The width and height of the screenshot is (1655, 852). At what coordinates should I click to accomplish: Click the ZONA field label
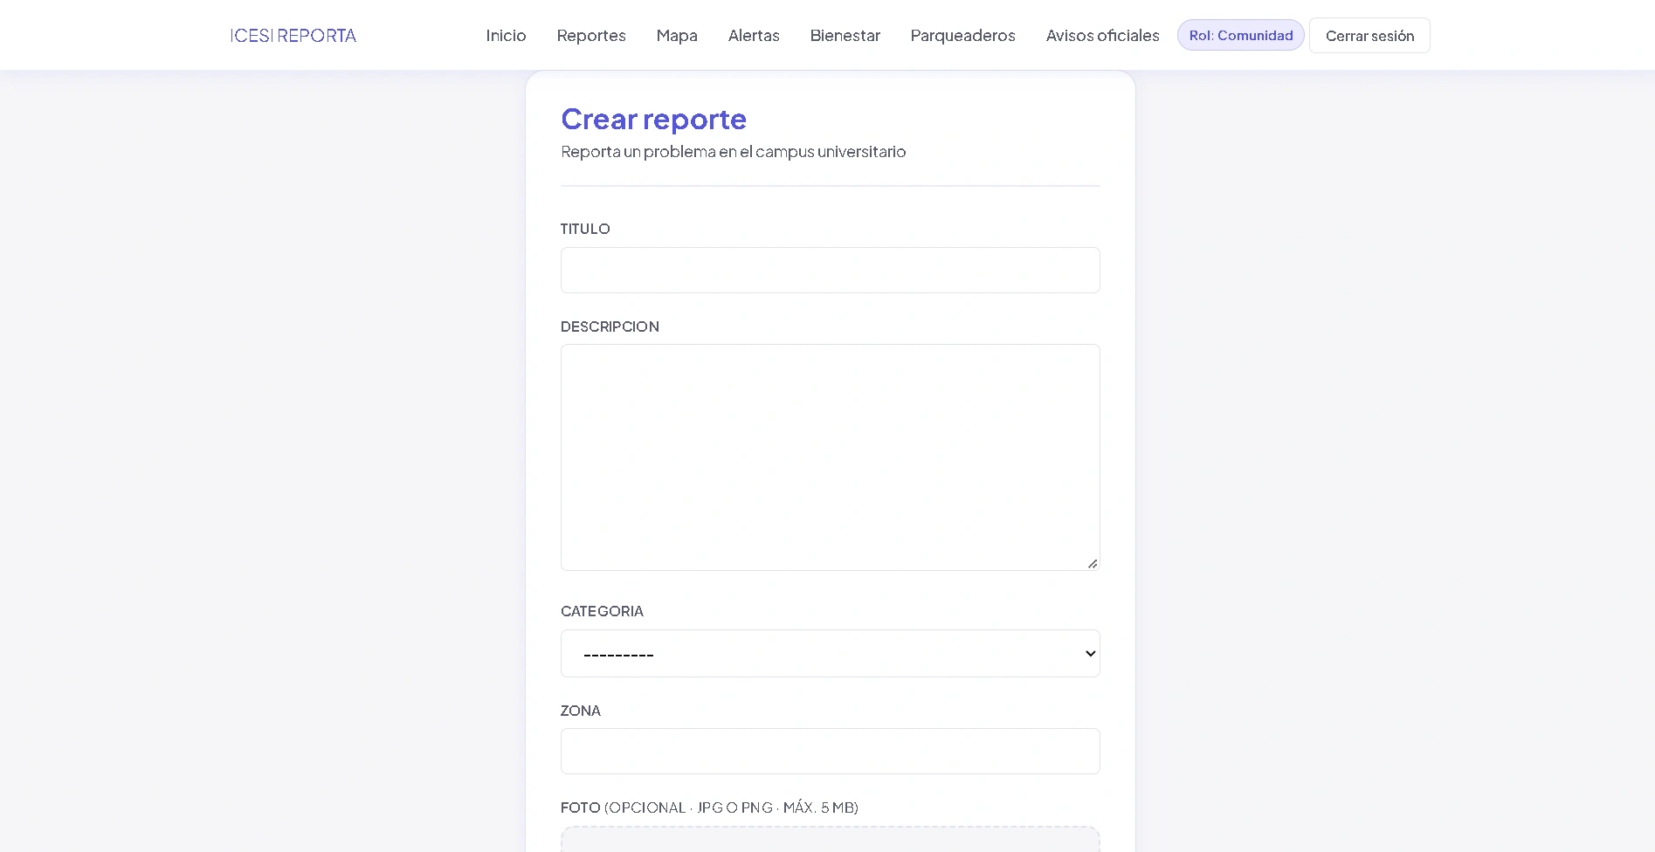click(581, 711)
